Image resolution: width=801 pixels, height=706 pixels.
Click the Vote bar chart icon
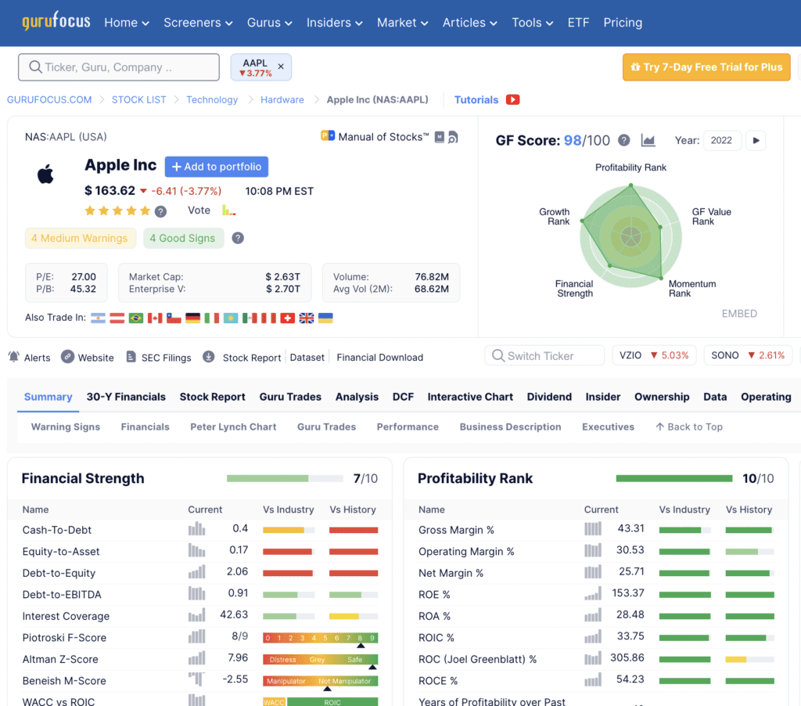tap(228, 210)
